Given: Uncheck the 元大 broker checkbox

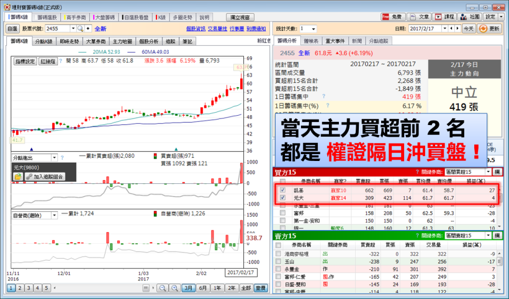Looking at the screenshot, I should 282,197.
